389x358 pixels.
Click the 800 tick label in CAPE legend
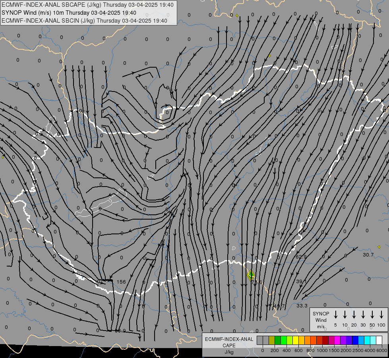click(310, 350)
